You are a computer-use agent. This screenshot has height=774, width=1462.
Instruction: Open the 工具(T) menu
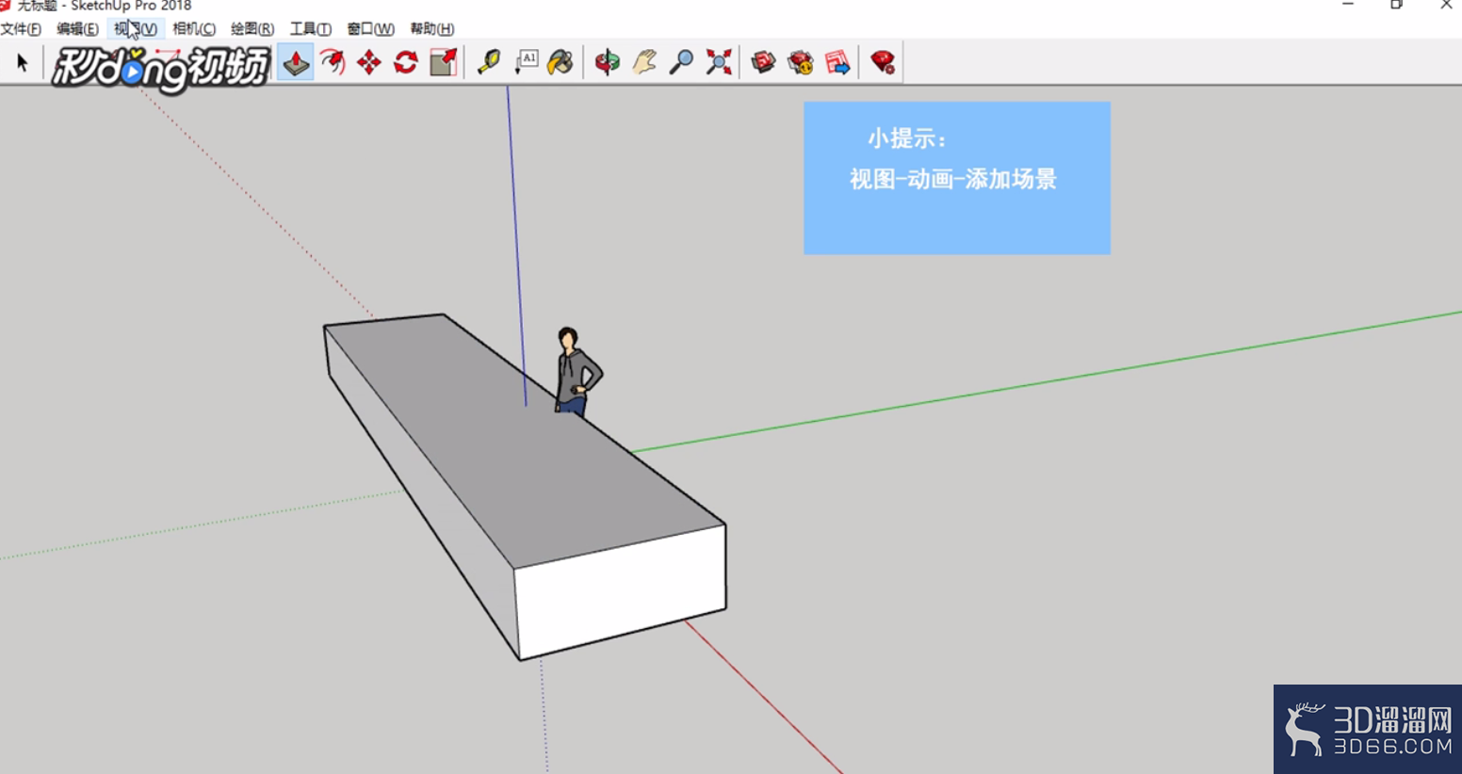(311, 29)
